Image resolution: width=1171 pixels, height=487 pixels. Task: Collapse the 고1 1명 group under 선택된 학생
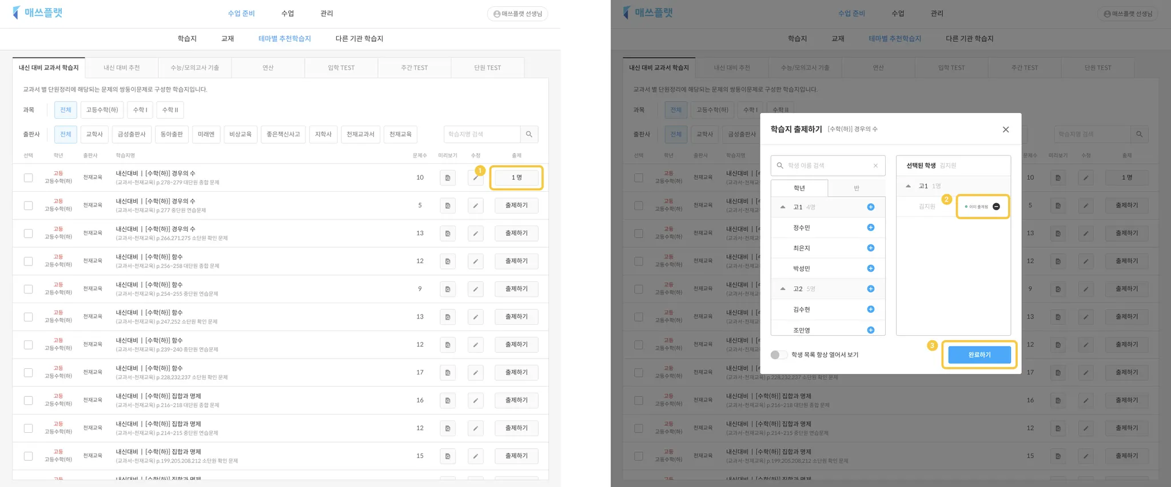(x=908, y=186)
